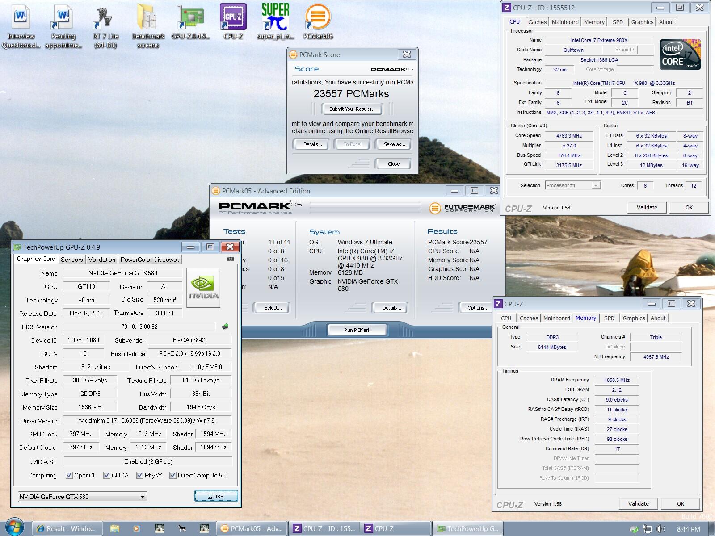The height and width of the screenshot is (536, 715).
Task: Open the PowerColor Giveaway tab
Action: coord(150,259)
